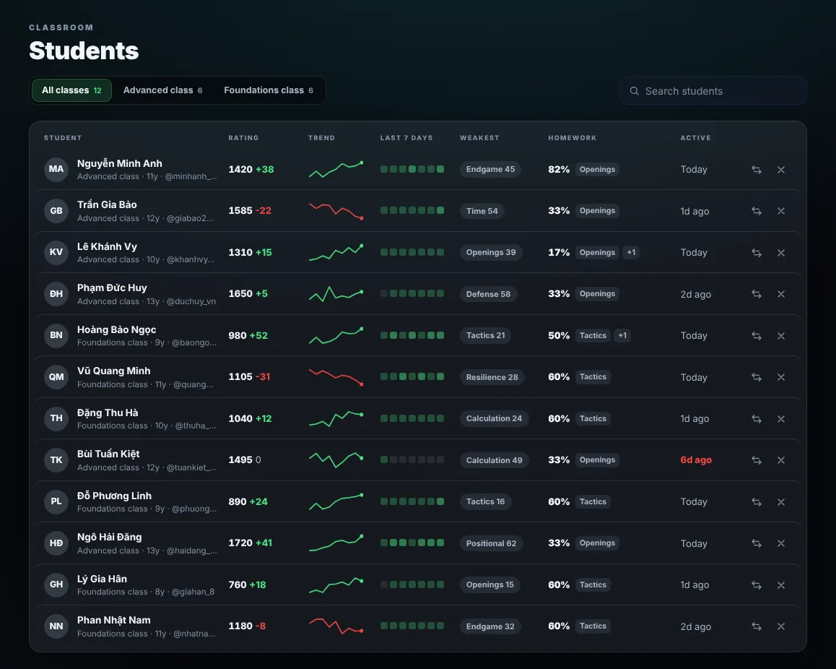Remove Nguyễn Minh Anh using the X icon
The image size is (836, 669).
[x=780, y=170]
